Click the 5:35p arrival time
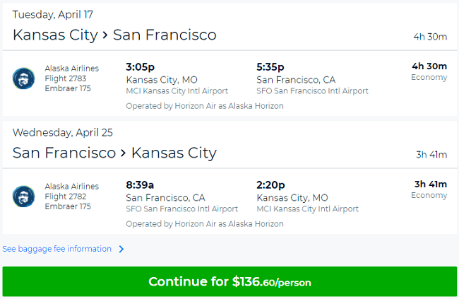Viewport: 459px width, 299px height. (270, 67)
